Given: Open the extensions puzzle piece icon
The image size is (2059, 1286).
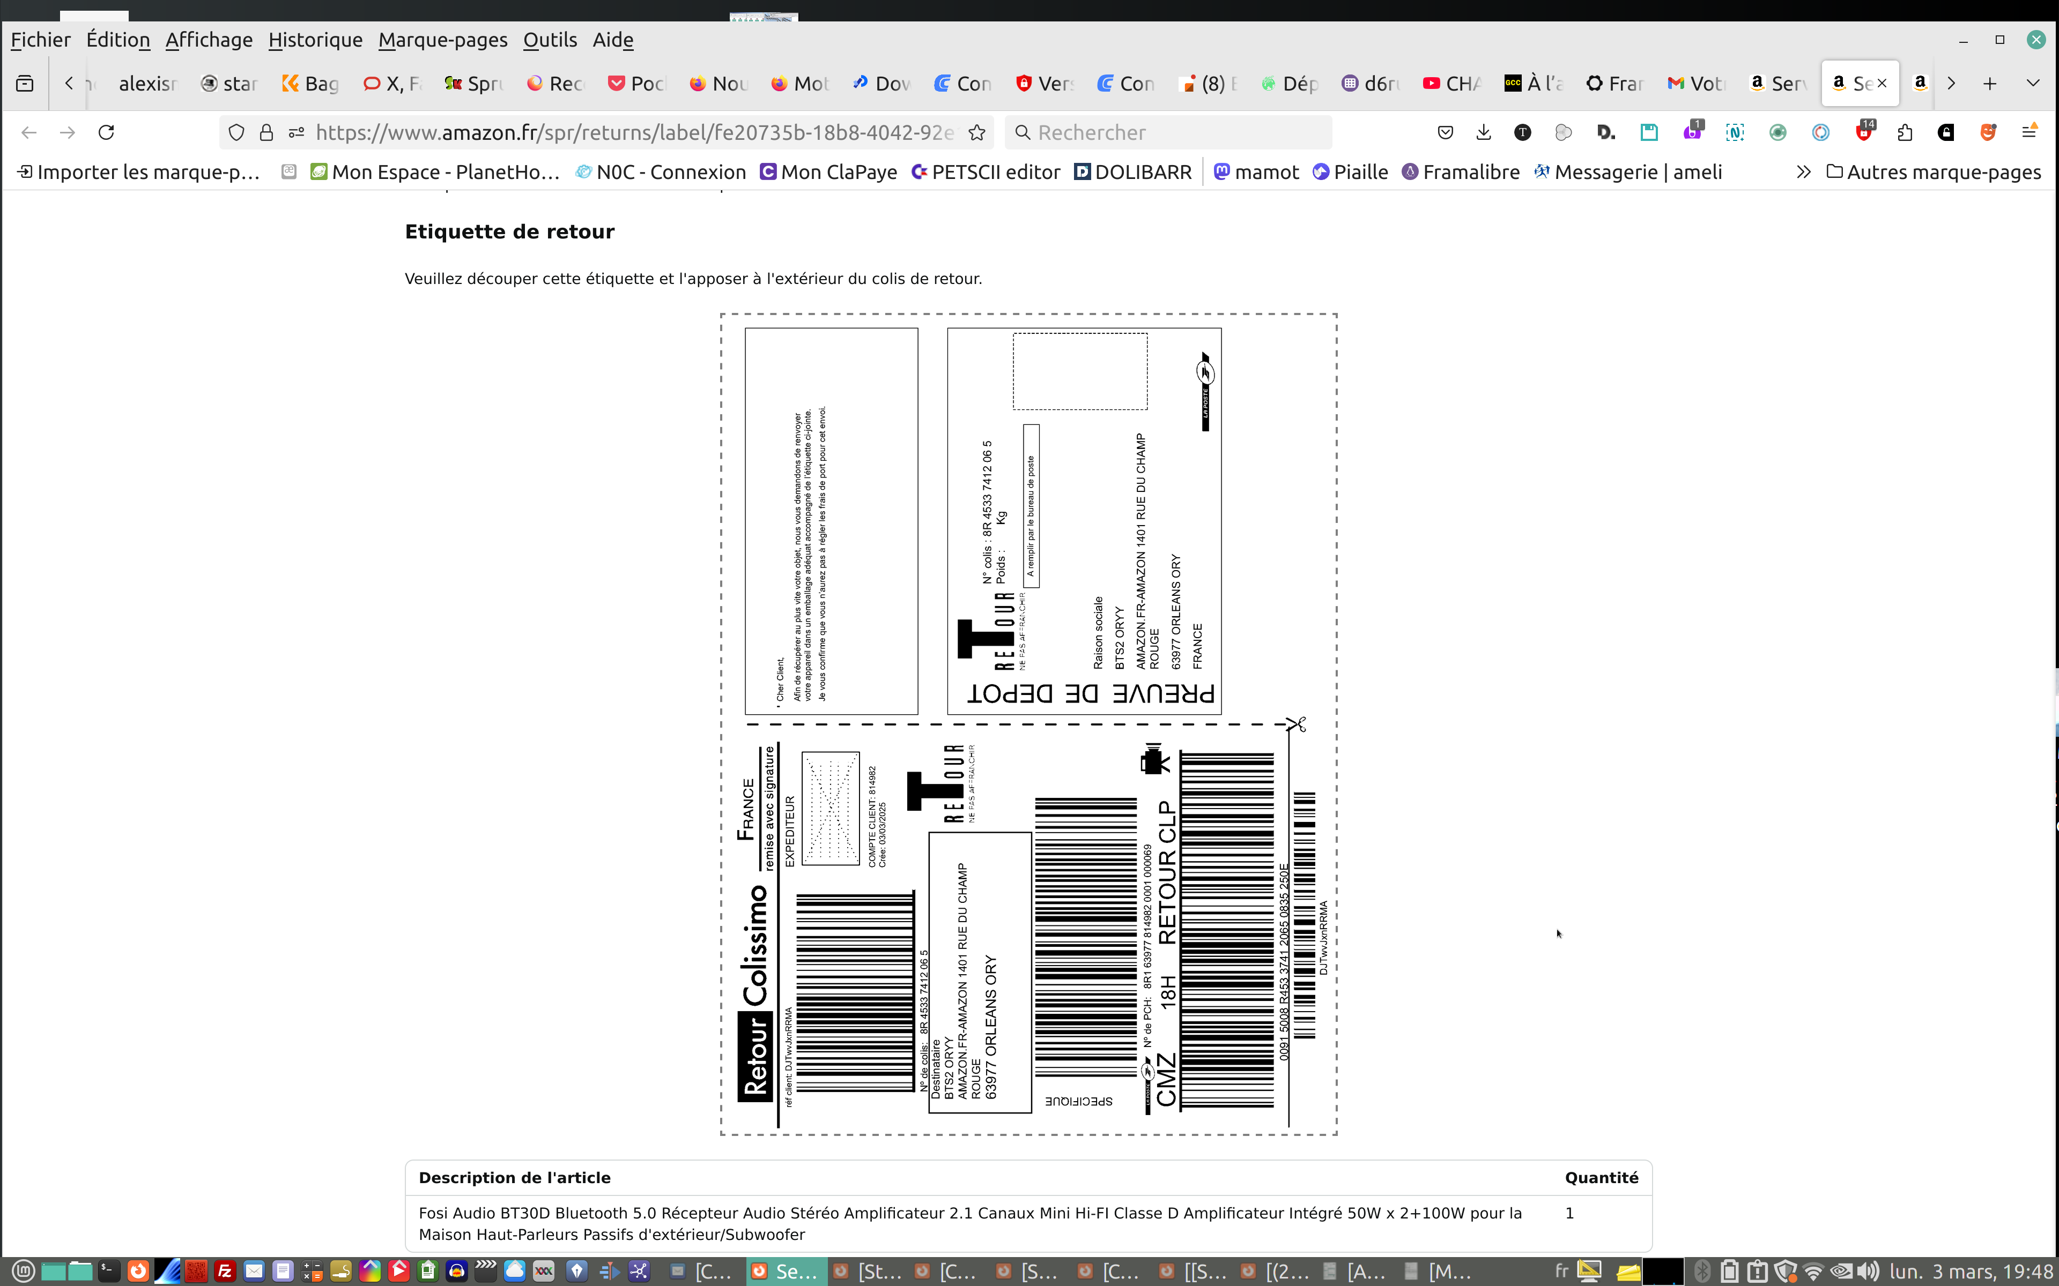Looking at the screenshot, I should [1905, 132].
